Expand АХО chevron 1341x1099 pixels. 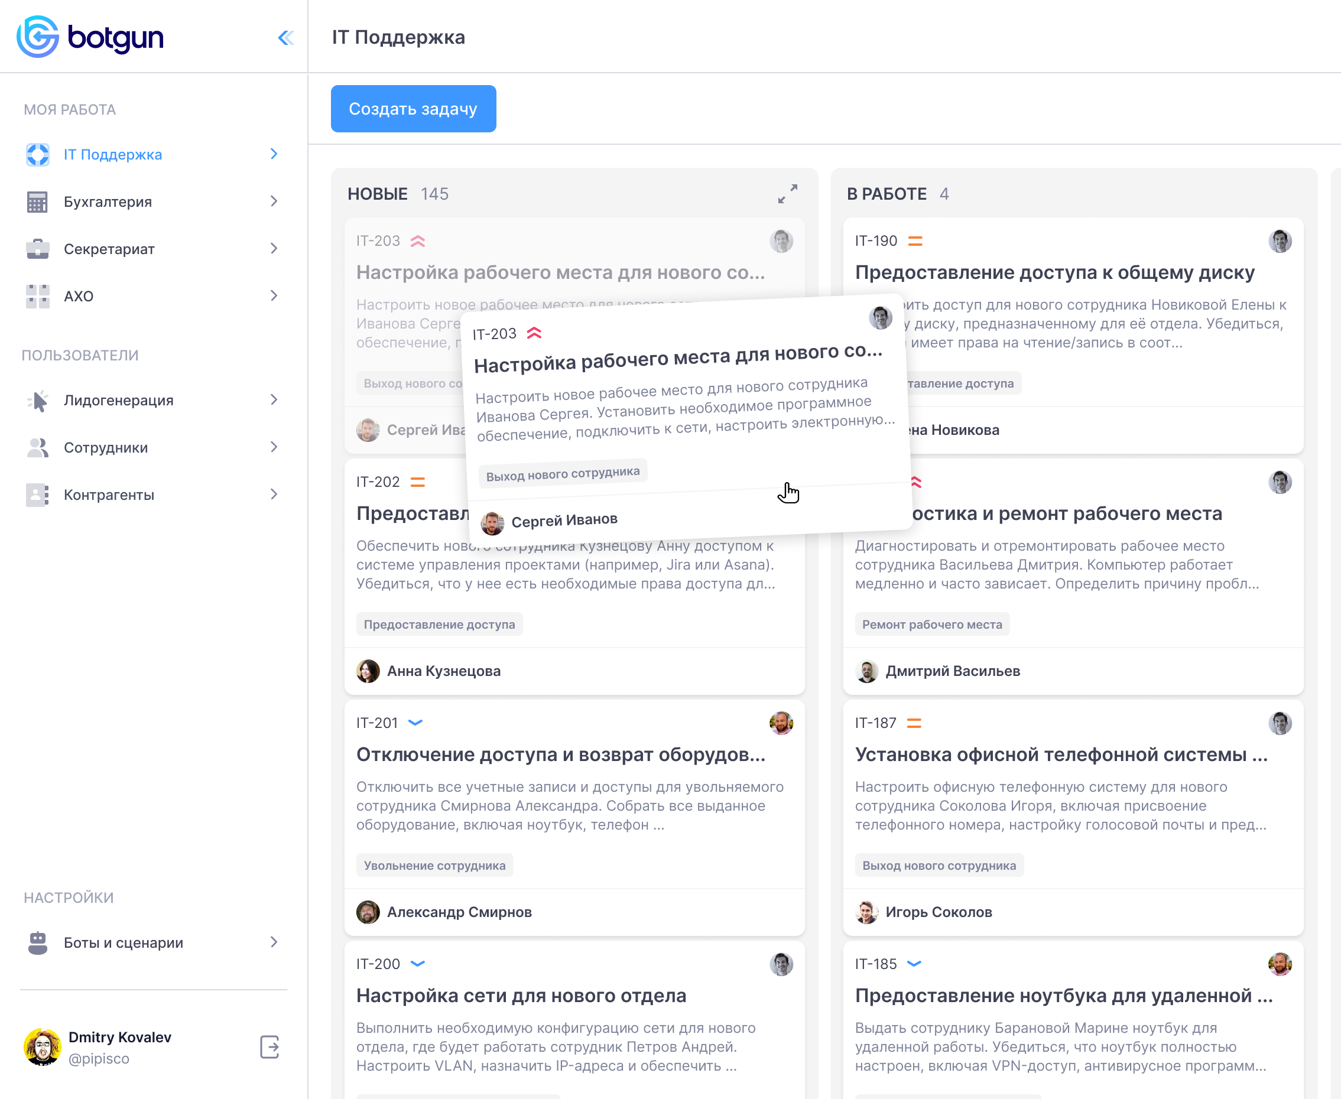tap(274, 296)
